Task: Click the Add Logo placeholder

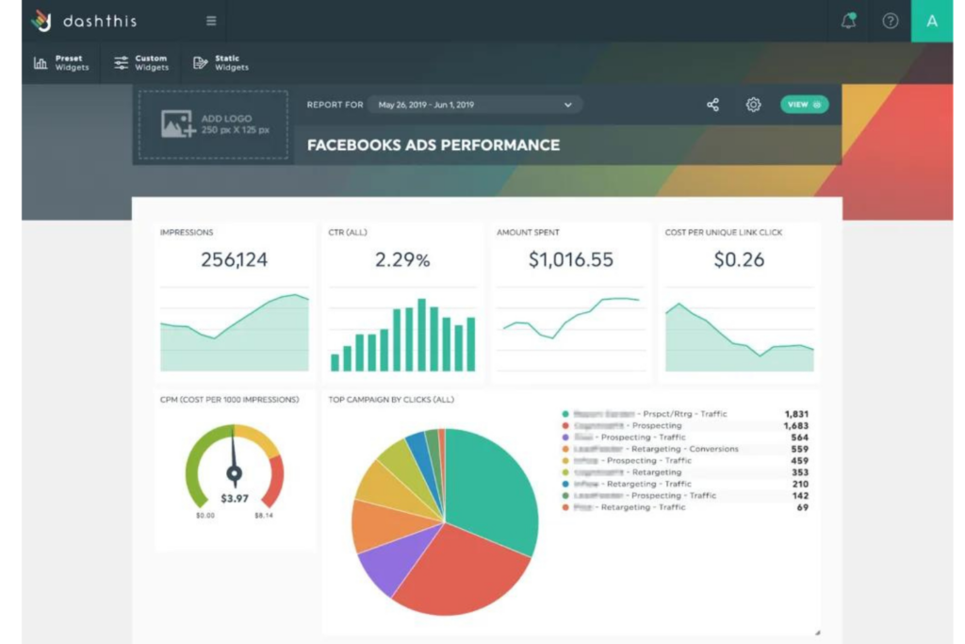Action: [213, 124]
